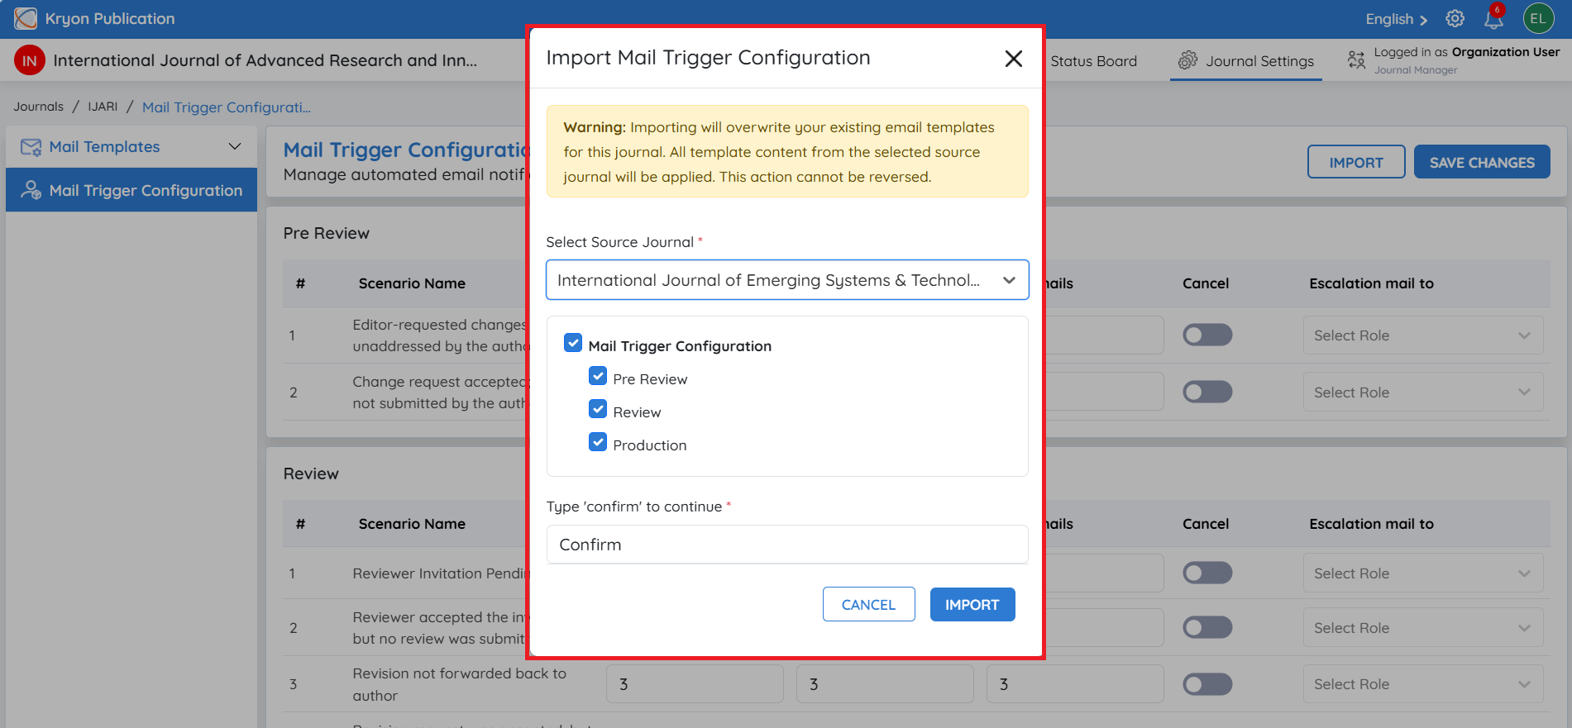The width and height of the screenshot is (1572, 728).
Task: Uncheck the Pre Review checkbox
Action: coord(598,377)
